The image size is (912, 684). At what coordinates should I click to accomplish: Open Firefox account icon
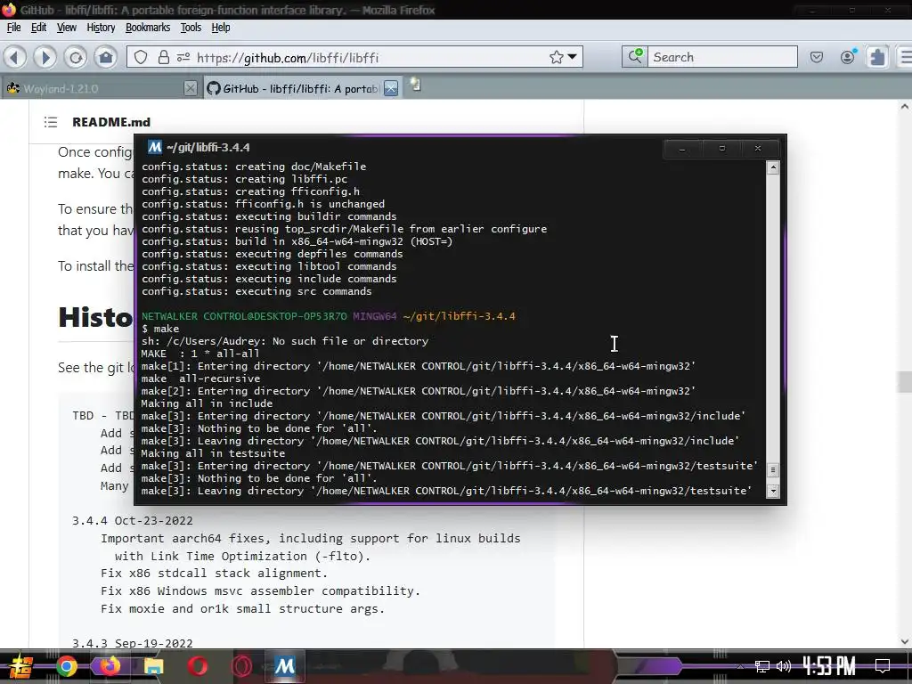click(848, 57)
